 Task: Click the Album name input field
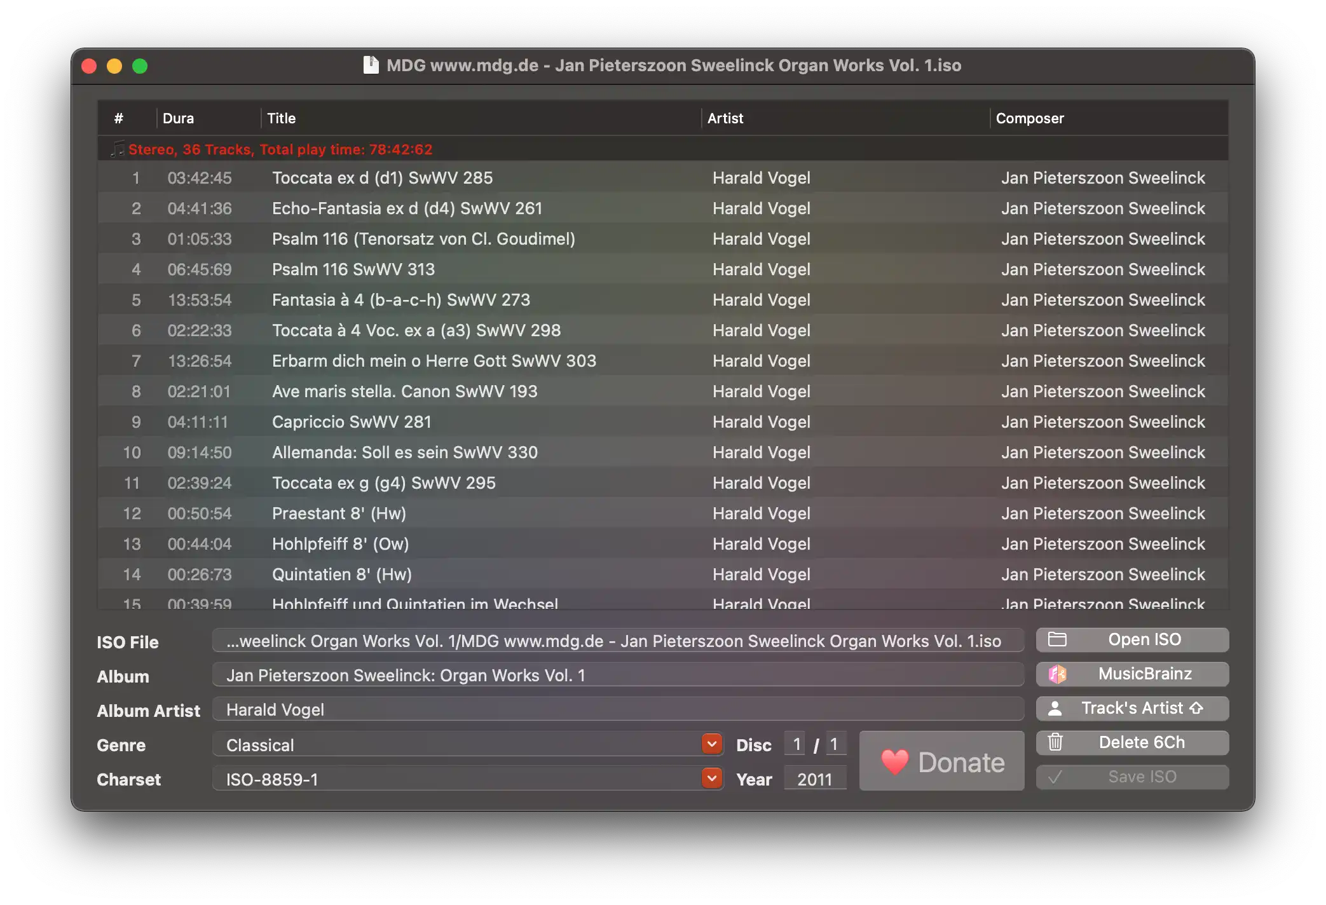[617, 674]
